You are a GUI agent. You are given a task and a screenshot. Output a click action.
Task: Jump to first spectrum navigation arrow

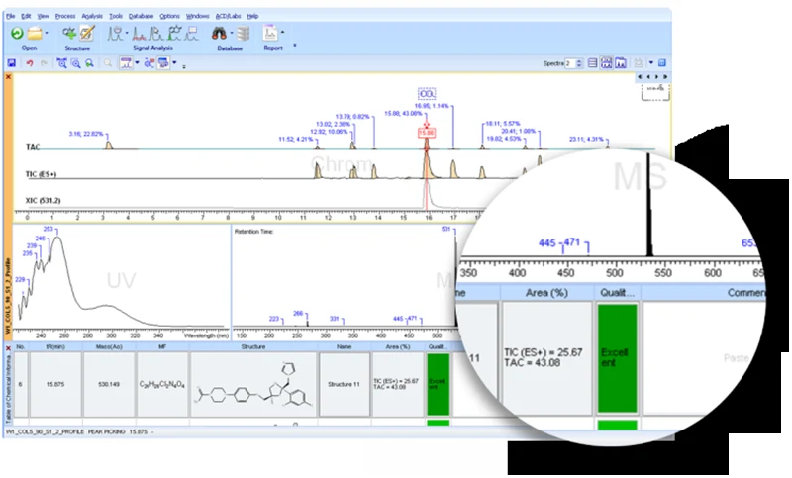point(640,77)
